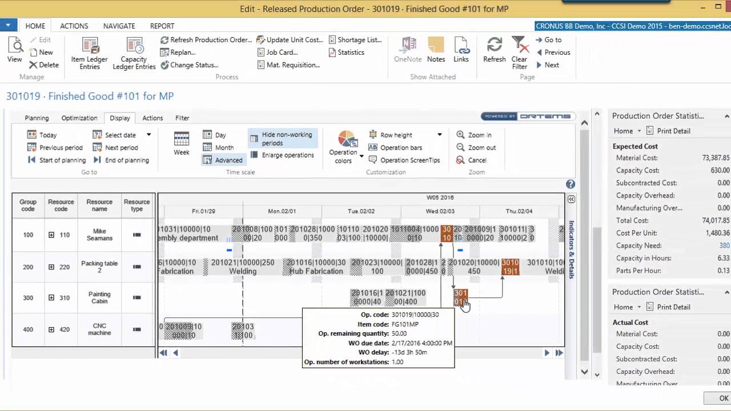Switch to the NAVIGATE ribbon tab

coord(119,26)
